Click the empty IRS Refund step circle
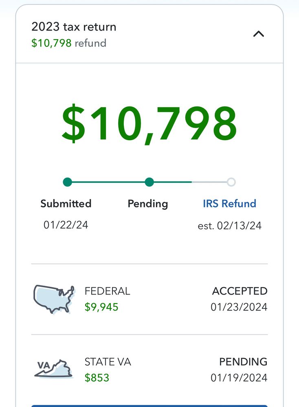 tap(231, 182)
